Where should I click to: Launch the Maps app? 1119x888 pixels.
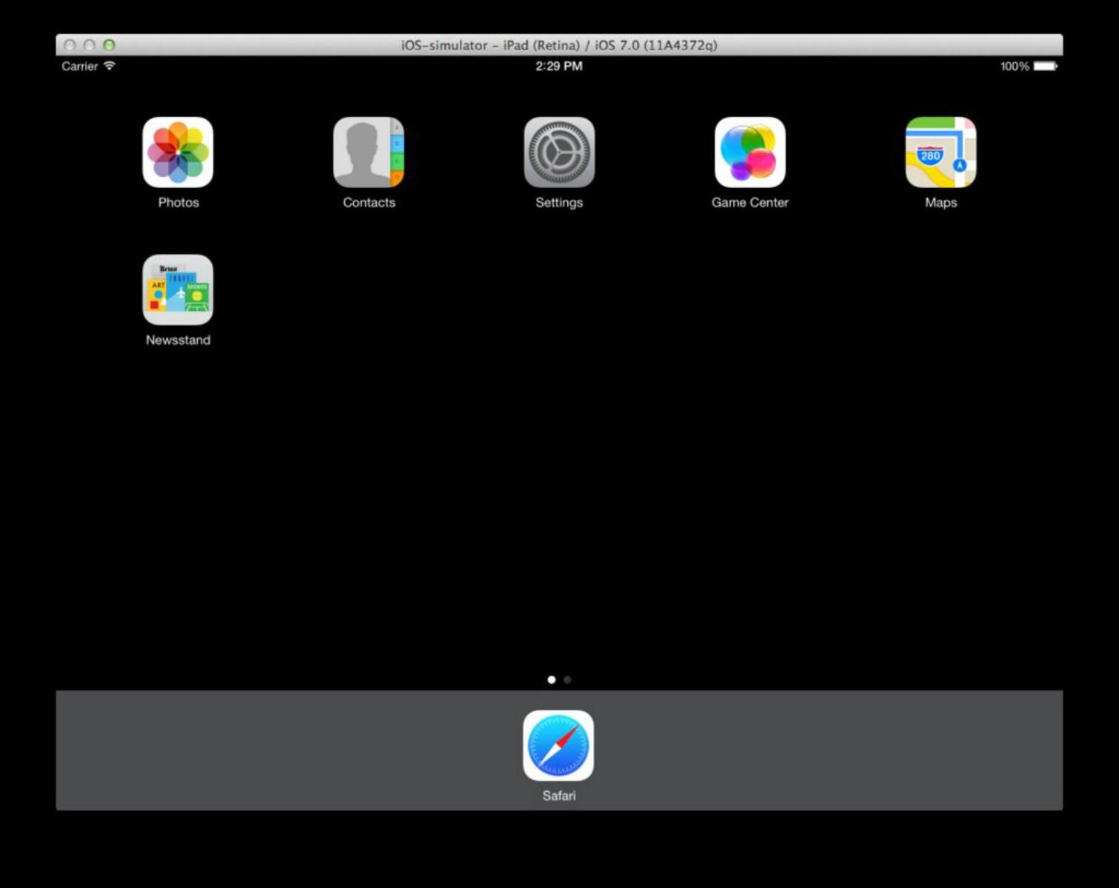tap(941, 152)
